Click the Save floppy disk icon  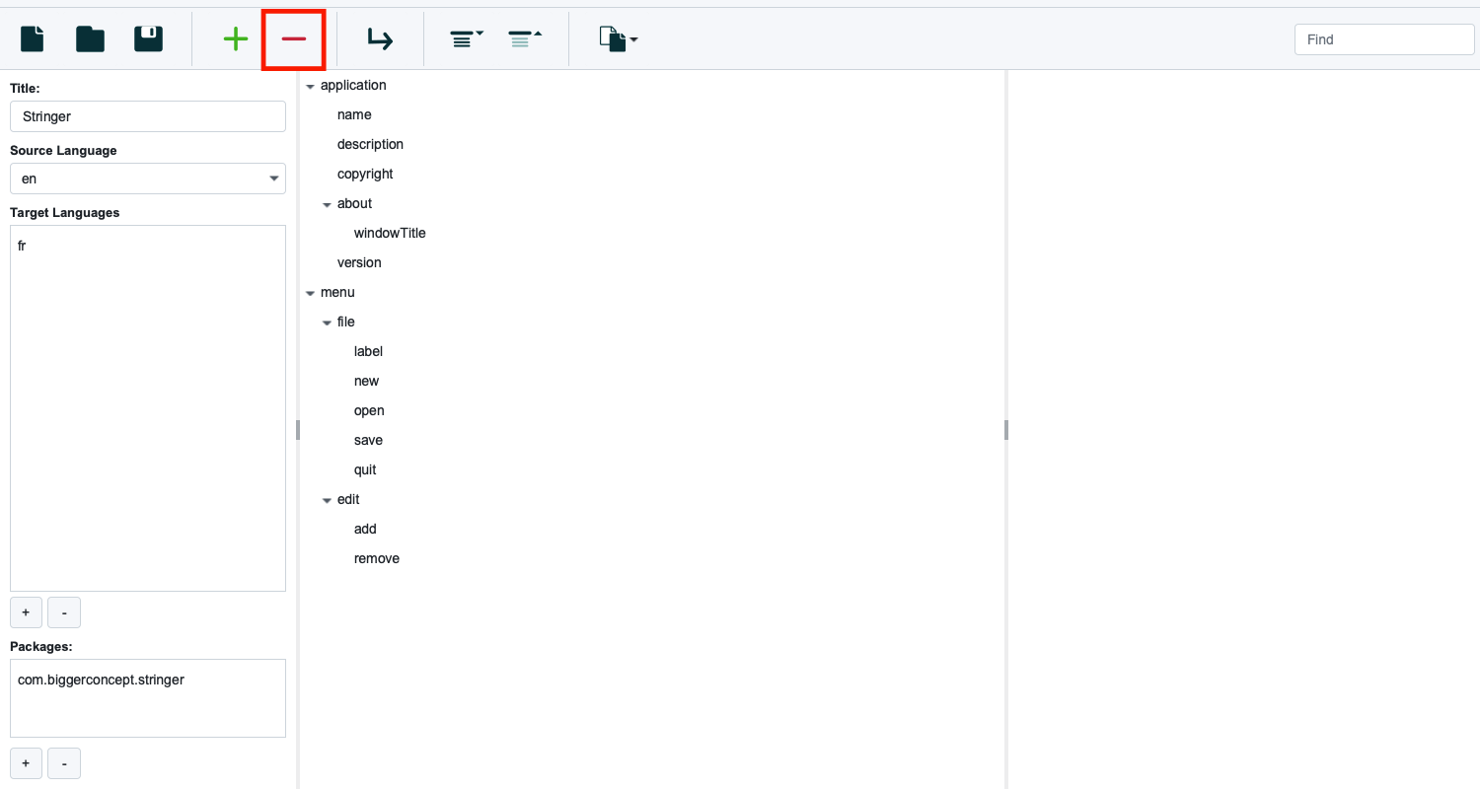(149, 39)
